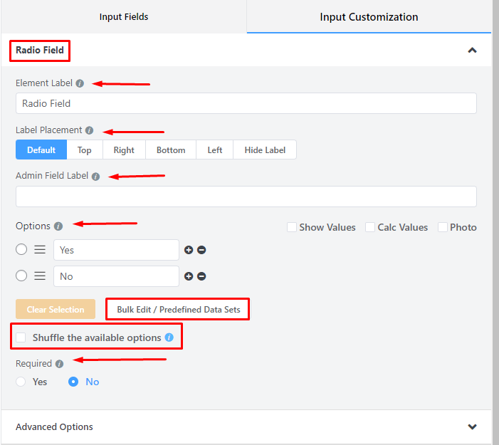Click the Admin Field Label text box
The height and width of the screenshot is (445, 499).
coord(246,197)
